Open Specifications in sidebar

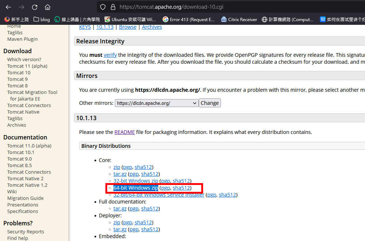pyautogui.click(x=23, y=211)
